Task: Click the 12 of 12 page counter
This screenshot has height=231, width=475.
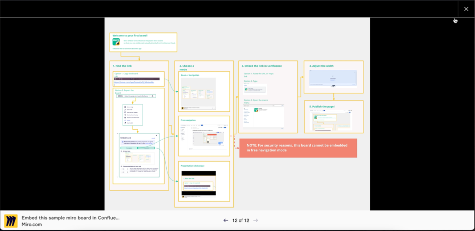Action: [241, 221]
